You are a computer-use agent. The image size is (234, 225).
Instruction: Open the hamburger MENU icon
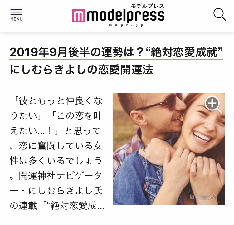point(16,15)
